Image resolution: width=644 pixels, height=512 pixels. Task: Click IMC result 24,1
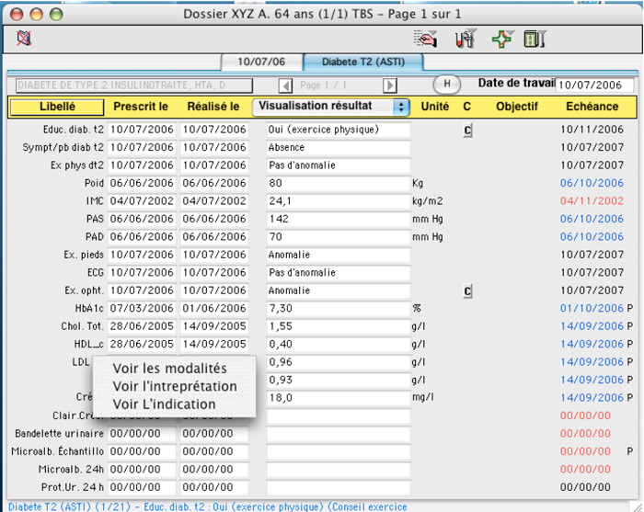[x=339, y=201]
